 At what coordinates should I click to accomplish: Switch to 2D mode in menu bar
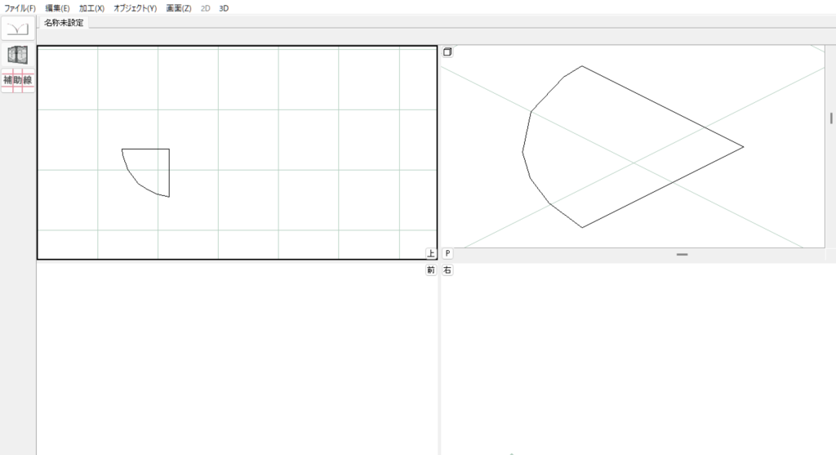coord(206,7)
